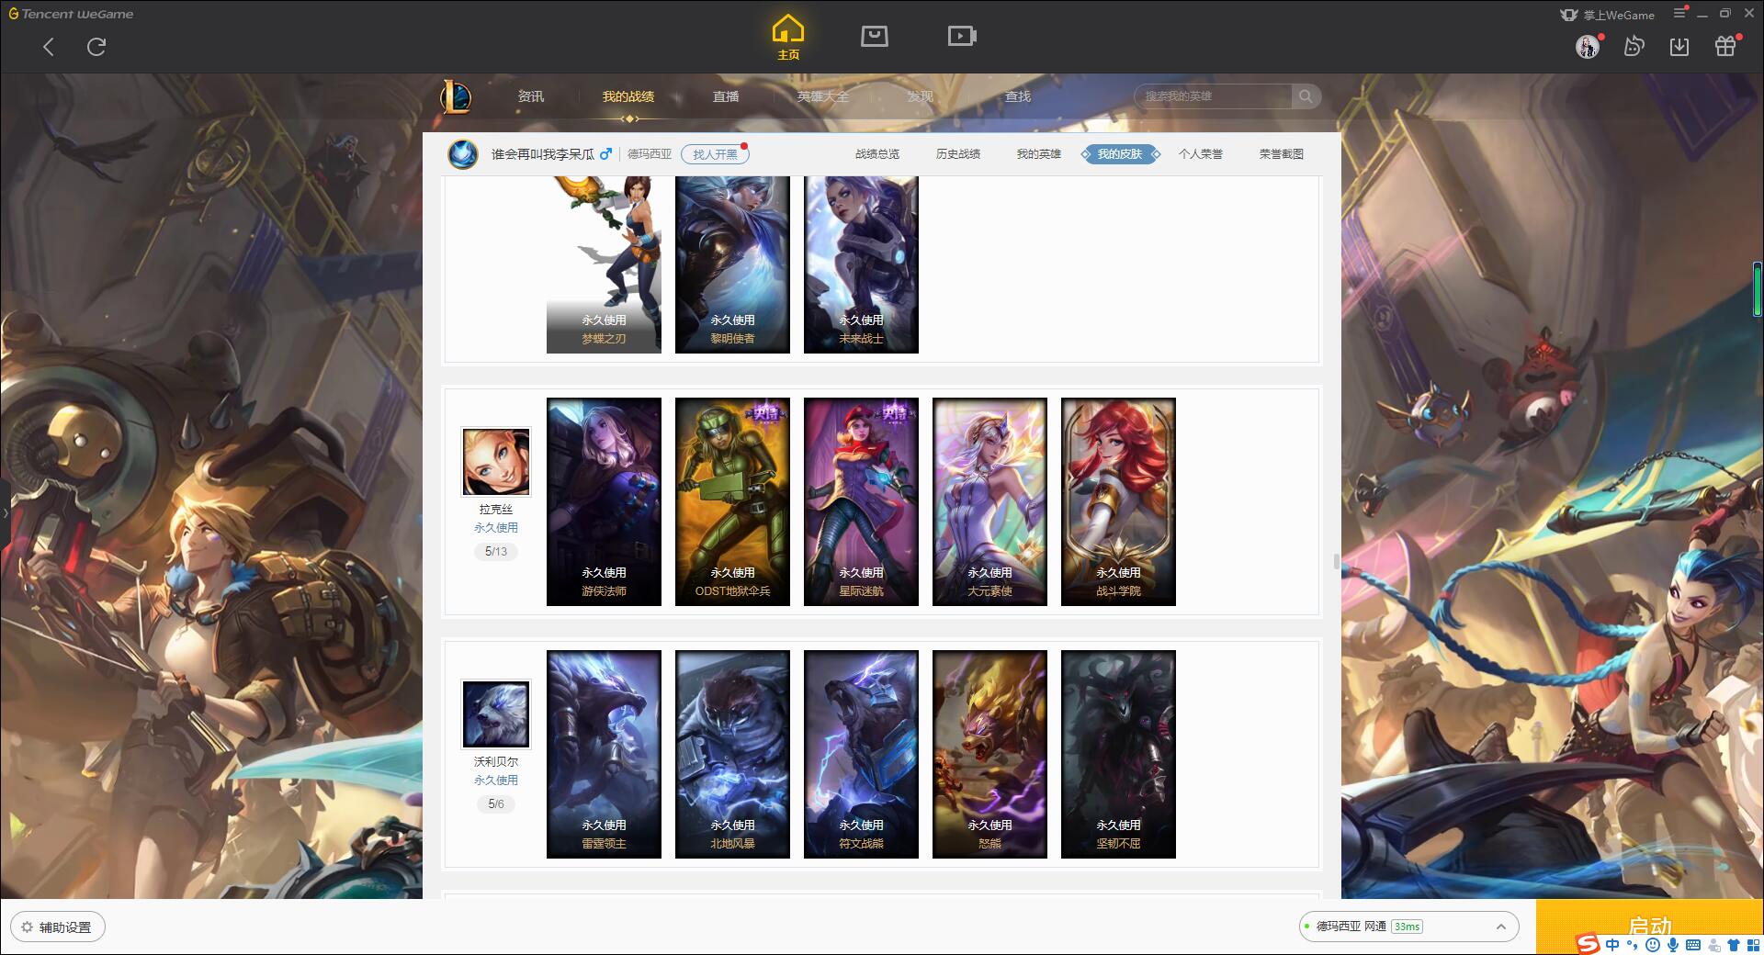Click the 沃利贝尔 champion portrait
This screenshot has width=1764, height=955.
[x=496, y=714]
